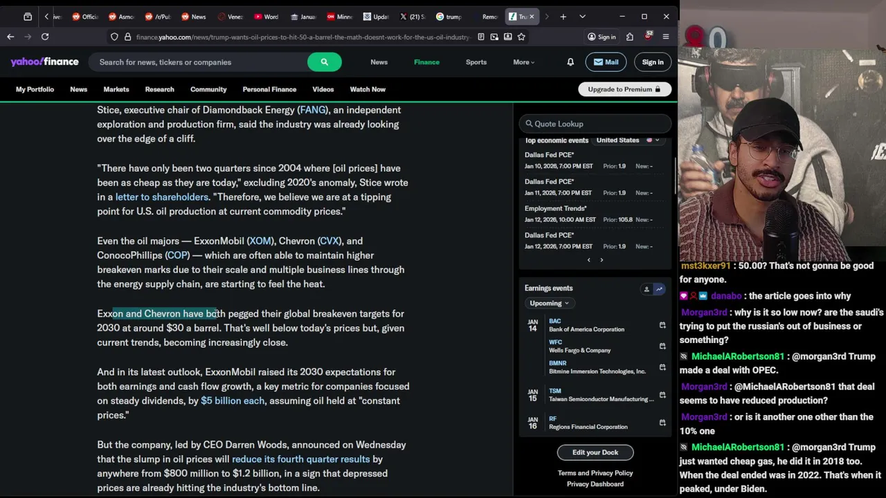Switch Earnings events to the trending view toggle
Image resolution: width=886 pixels, height=498 pixels.
(x=659, y=289)
